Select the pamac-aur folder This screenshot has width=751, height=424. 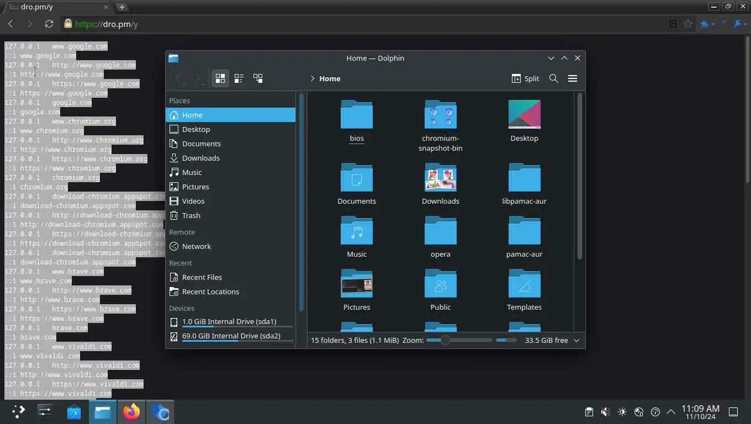tap(524, 237)
